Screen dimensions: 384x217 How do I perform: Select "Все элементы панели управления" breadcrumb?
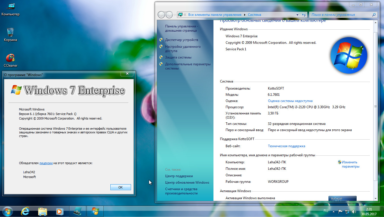pos(215,15)
